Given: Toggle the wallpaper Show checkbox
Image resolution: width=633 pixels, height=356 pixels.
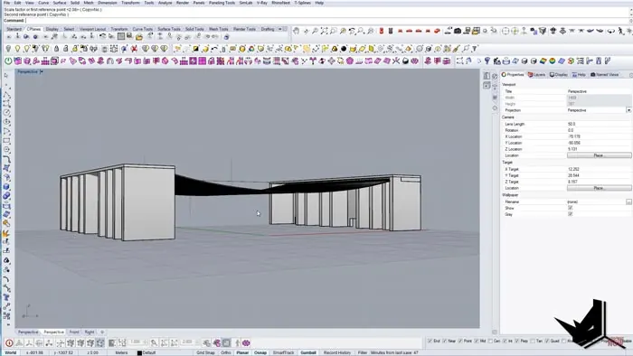Looking at the screenshot, I should (570, 208).
